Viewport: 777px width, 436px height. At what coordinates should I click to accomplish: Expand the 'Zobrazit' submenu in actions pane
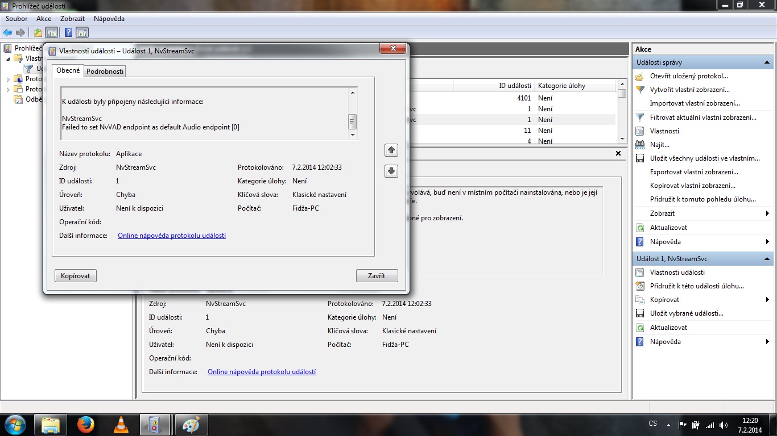pos(767,213)
